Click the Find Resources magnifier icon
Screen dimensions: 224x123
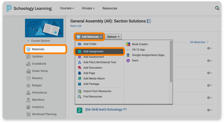click(x=80, y=97)
